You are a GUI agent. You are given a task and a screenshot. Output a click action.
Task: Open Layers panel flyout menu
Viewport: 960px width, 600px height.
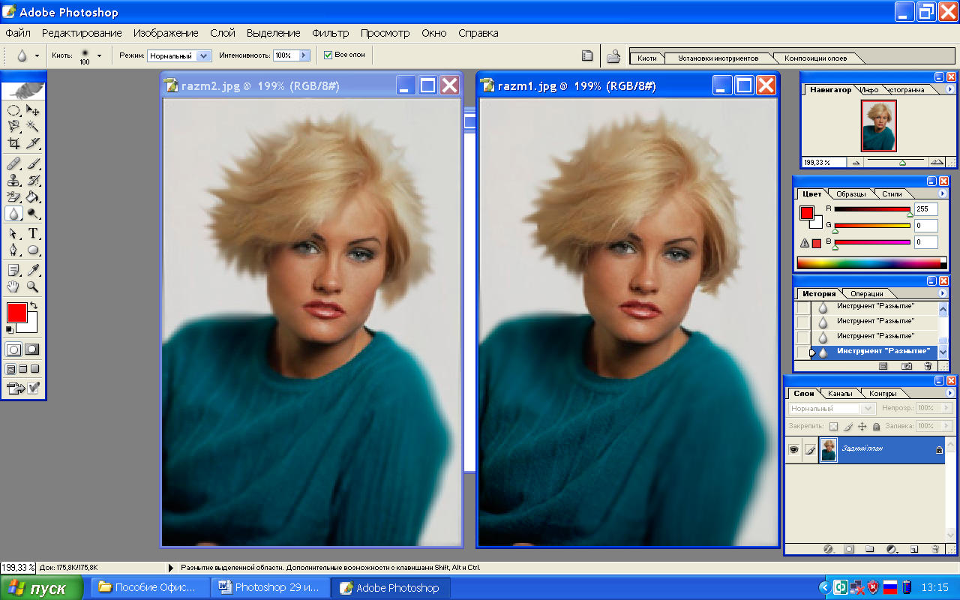tap(951, 393)
